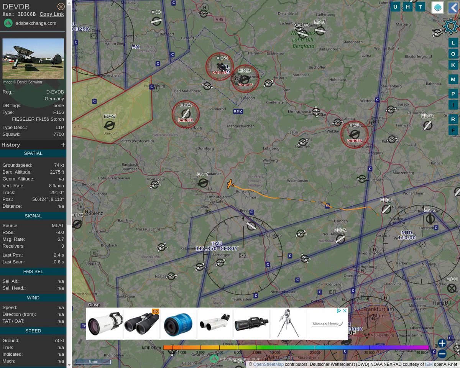The height and width of the screenshot is (368, 460).
Task: Click the EDGR airfield icon
Action: 428,125
